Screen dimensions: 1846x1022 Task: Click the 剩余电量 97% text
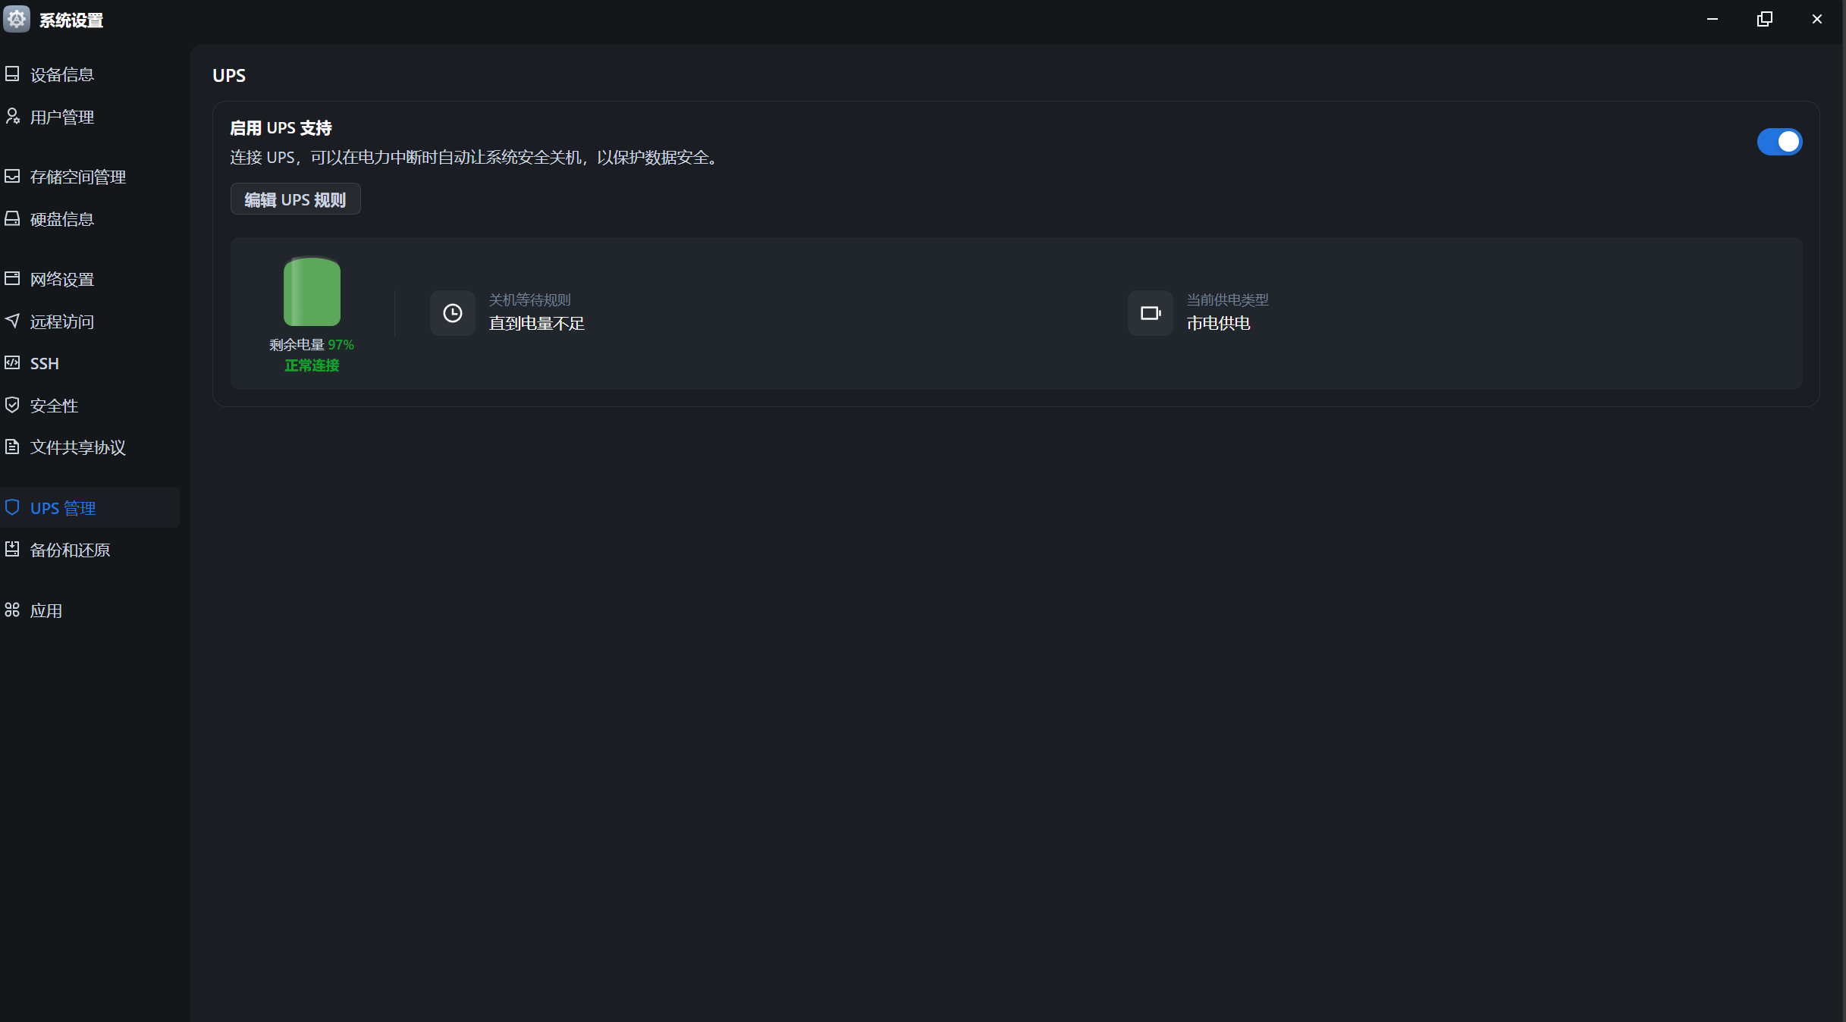[312, 345]
